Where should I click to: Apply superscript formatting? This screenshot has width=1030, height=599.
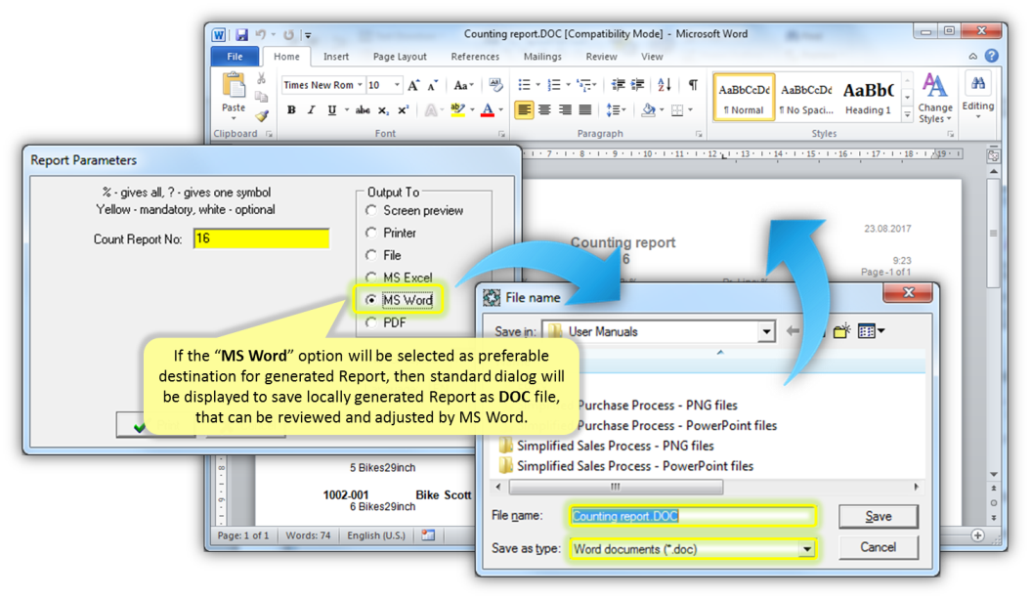(404, 109)
